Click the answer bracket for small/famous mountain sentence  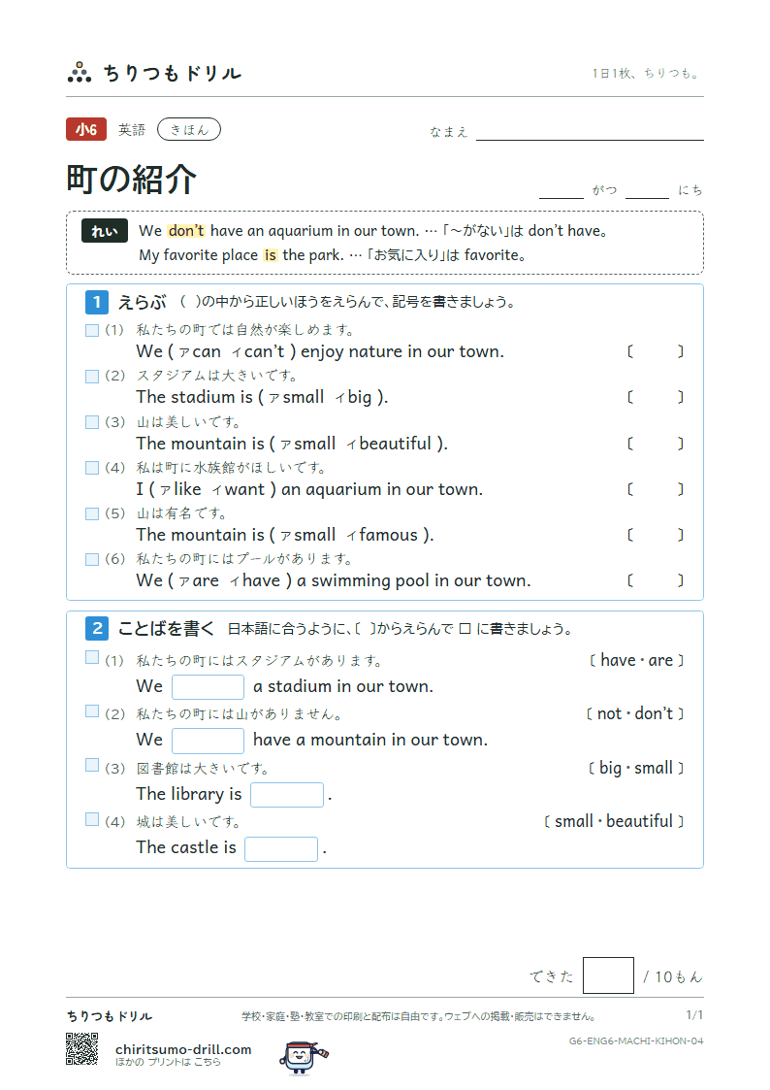coord(655,535)
